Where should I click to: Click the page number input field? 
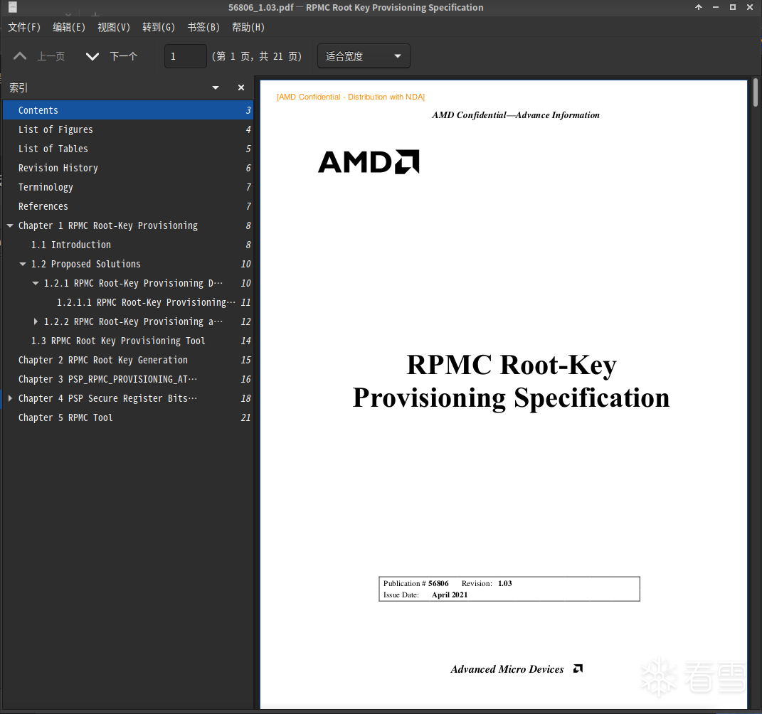(x=185, y=56)
